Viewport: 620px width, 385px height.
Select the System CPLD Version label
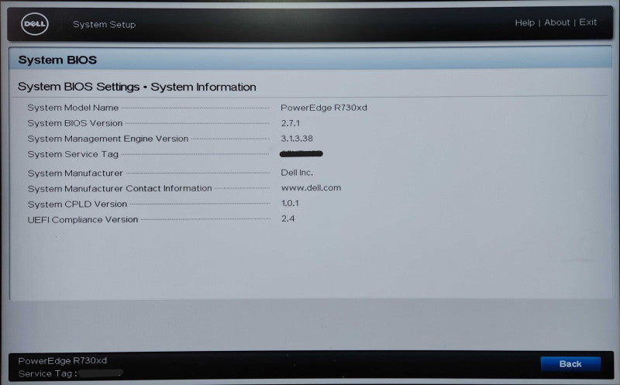(77, 204)
